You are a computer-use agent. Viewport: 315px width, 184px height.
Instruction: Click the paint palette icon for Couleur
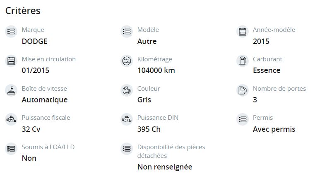point(127,90)
